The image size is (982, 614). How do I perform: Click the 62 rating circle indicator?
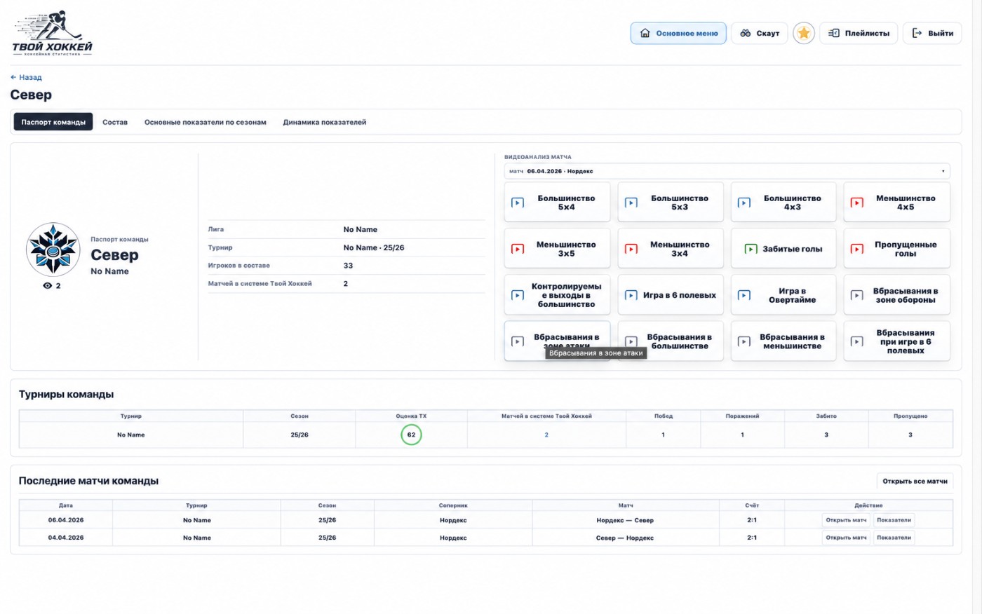tap(411, 435)
